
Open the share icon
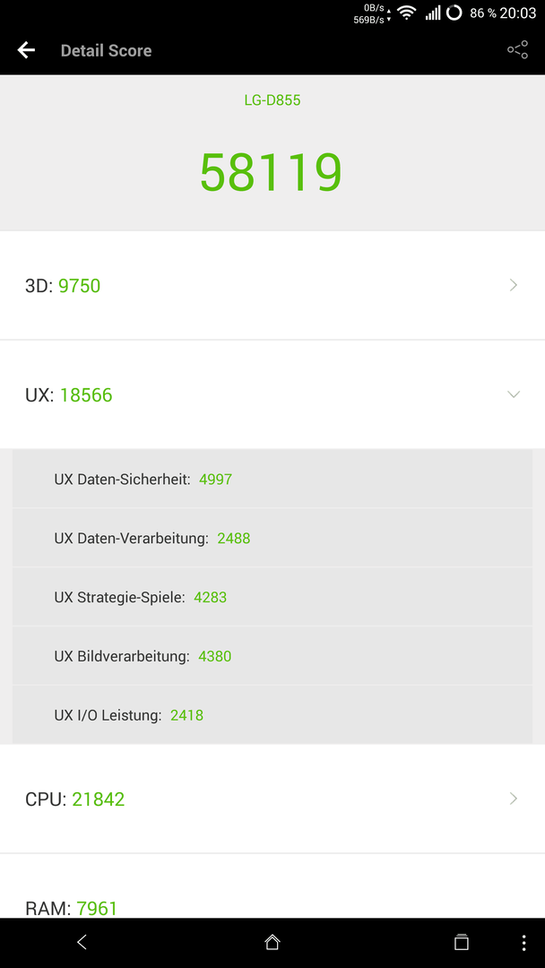[517, 50]
